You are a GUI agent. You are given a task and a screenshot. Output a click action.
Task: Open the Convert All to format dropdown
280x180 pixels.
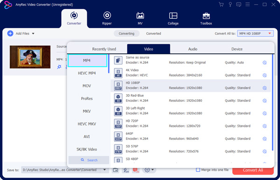click(255, 34)
